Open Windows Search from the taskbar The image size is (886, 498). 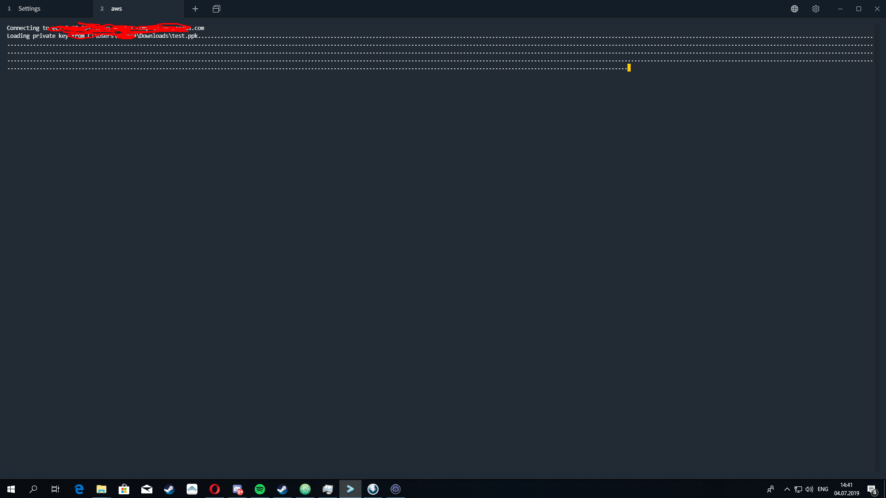pos(33,489)
